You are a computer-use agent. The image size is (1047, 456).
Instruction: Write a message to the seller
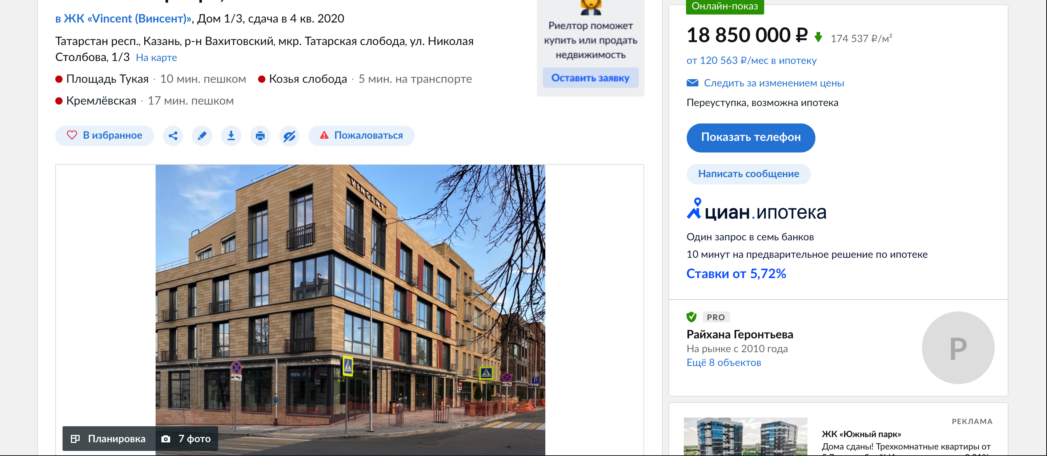748,174
